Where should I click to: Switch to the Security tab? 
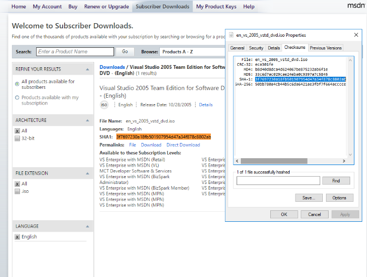[x=256, y=48]
